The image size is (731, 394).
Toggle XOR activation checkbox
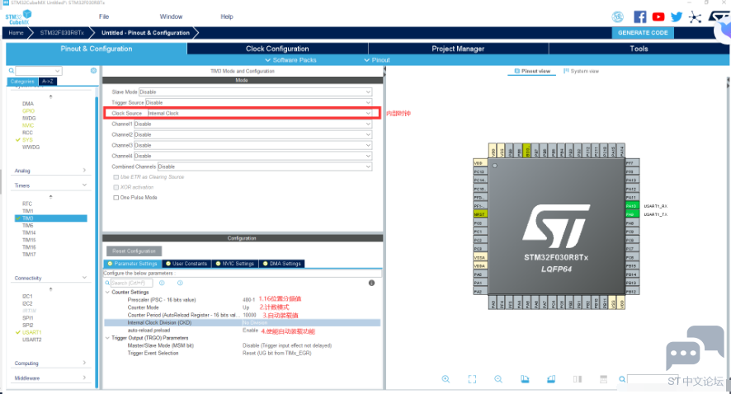click(116, 187)
